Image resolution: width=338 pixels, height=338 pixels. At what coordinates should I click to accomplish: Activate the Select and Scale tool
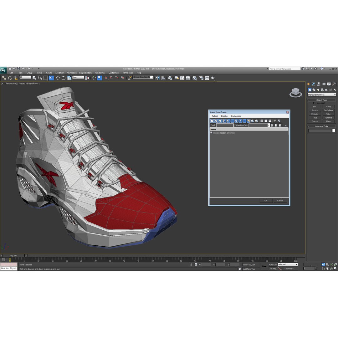(x=69, y=78)
